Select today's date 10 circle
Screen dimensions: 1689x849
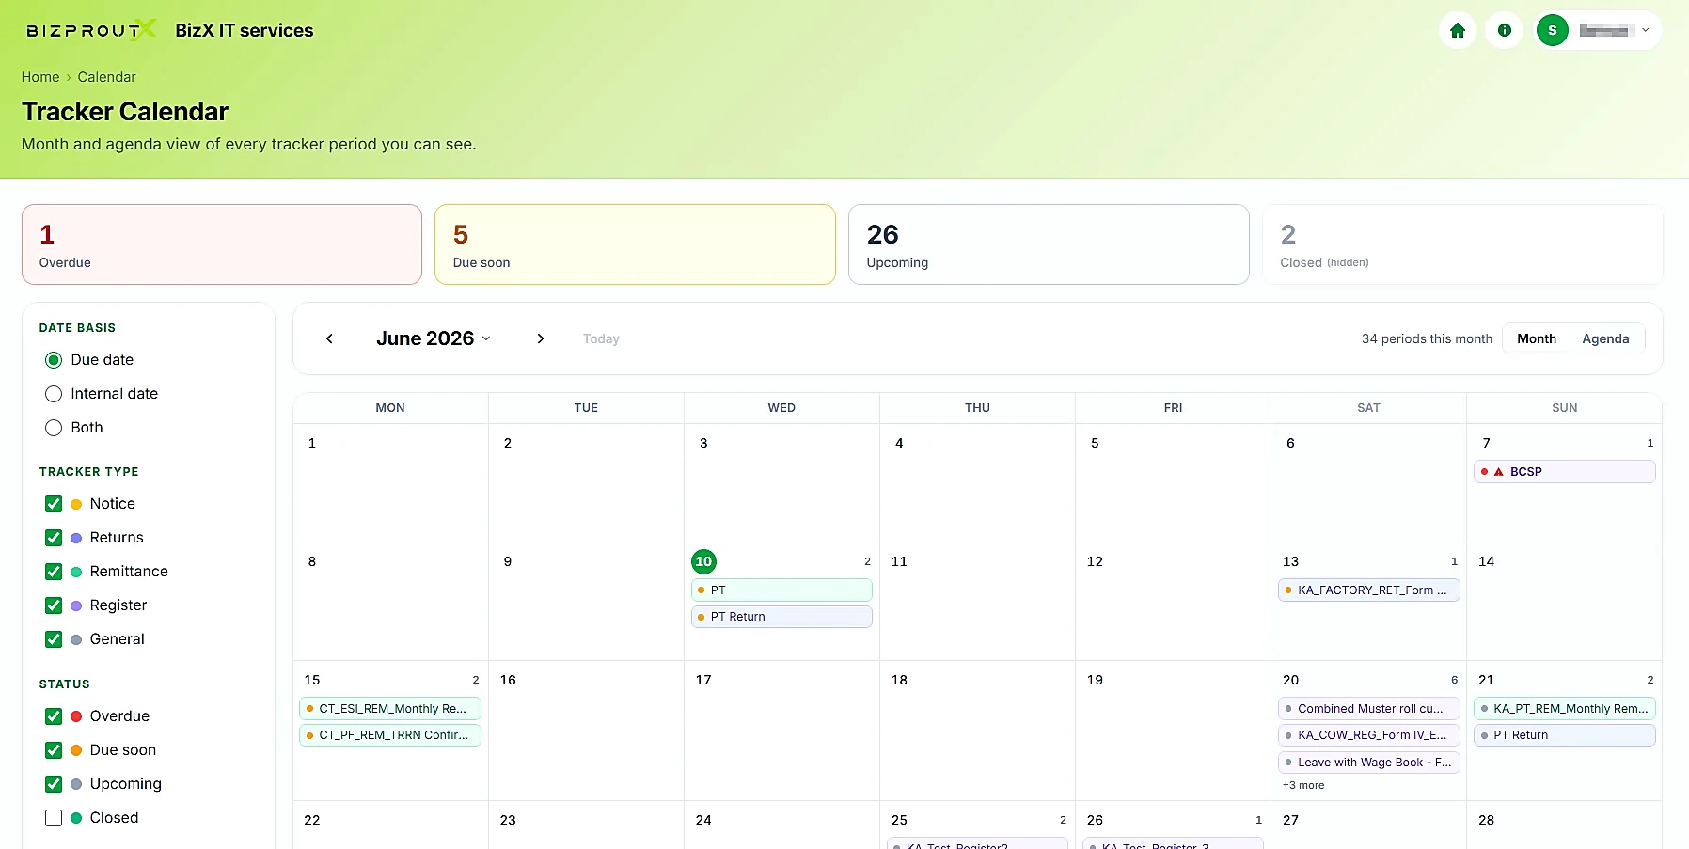(703, 561)
